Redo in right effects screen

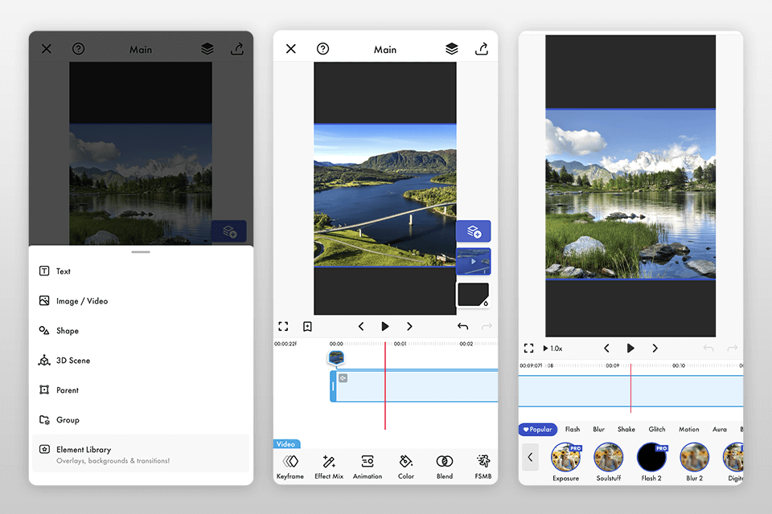tap(733, 349)
